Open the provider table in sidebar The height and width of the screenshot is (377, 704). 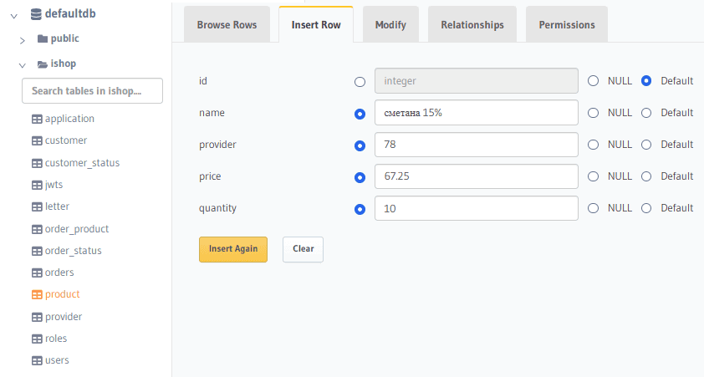(x=64, y=317)
